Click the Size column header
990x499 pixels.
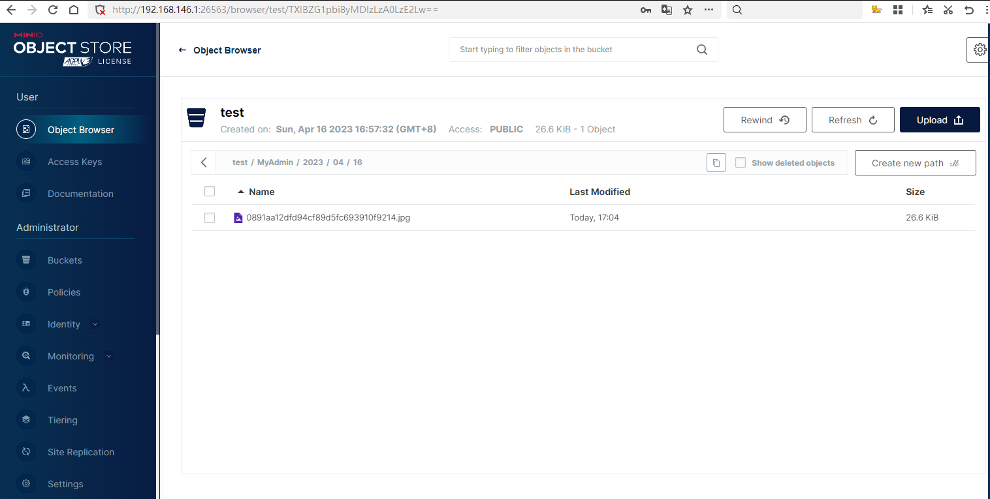tap(915, 192)
